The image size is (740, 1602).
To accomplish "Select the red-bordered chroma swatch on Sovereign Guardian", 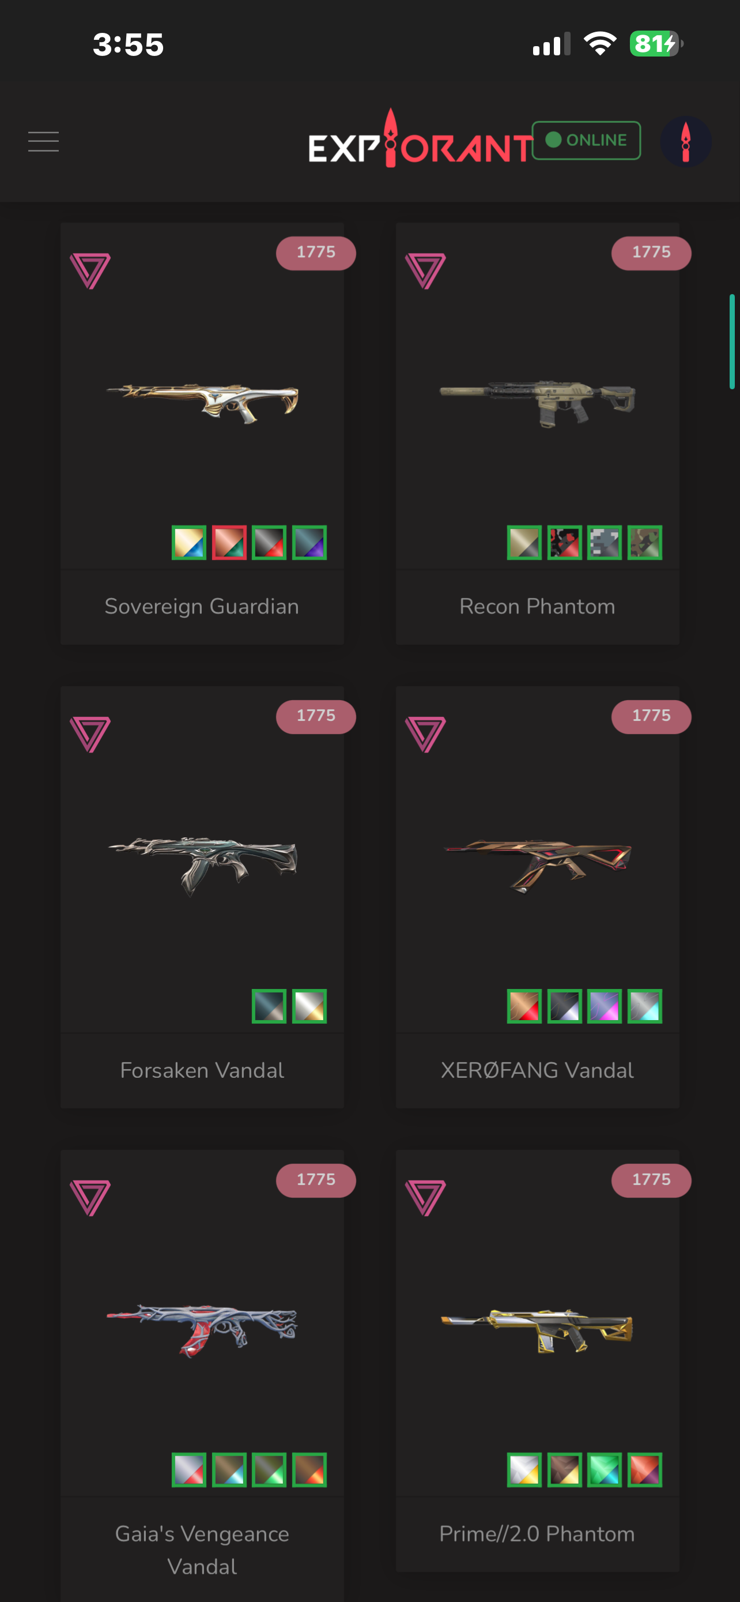I will (x=229, y=543).
